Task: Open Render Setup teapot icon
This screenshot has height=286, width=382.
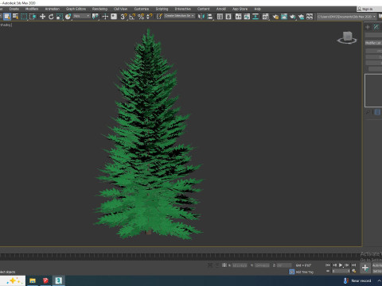Action: [275, 17]
